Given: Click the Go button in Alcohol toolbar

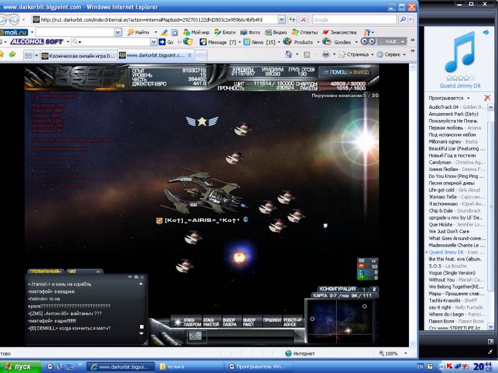Looking at the screenshot, I should [166, 42].
